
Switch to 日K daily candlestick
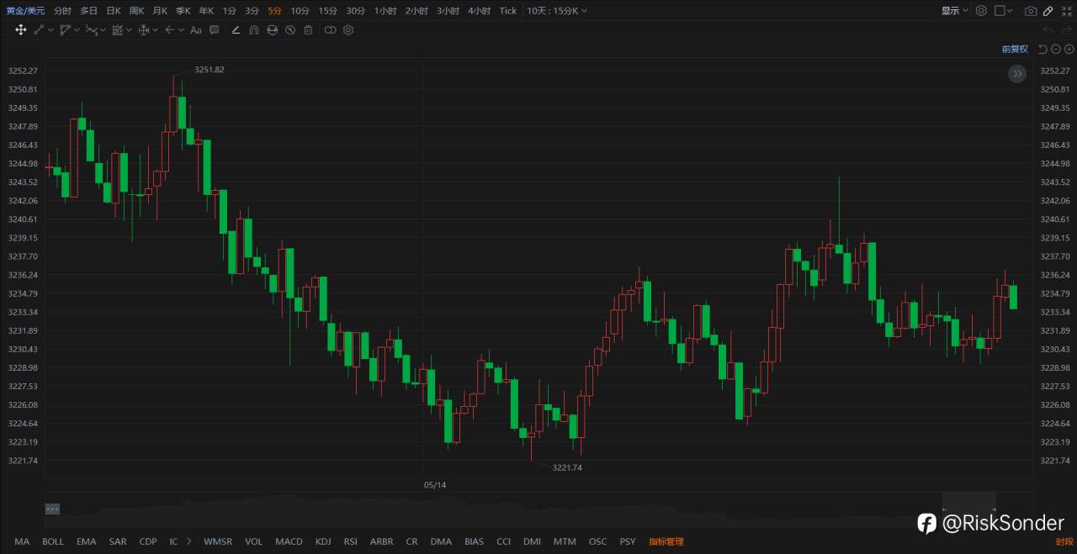(113, 11)
